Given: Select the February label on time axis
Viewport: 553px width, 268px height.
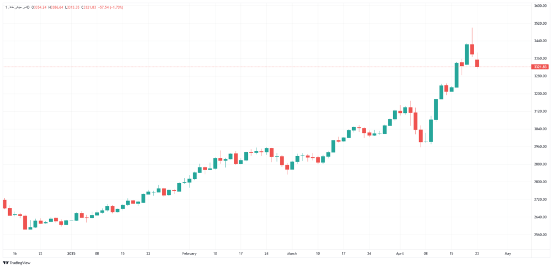Looking at the screenshot, I should 188,253.
